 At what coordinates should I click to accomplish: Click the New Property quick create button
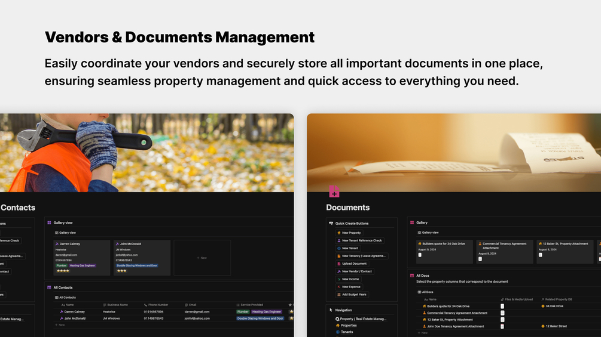coord(349,233)
